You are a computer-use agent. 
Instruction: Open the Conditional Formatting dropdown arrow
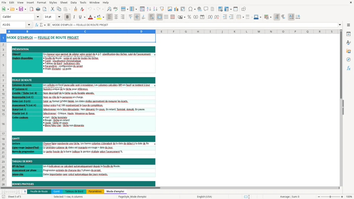[271, 17]
